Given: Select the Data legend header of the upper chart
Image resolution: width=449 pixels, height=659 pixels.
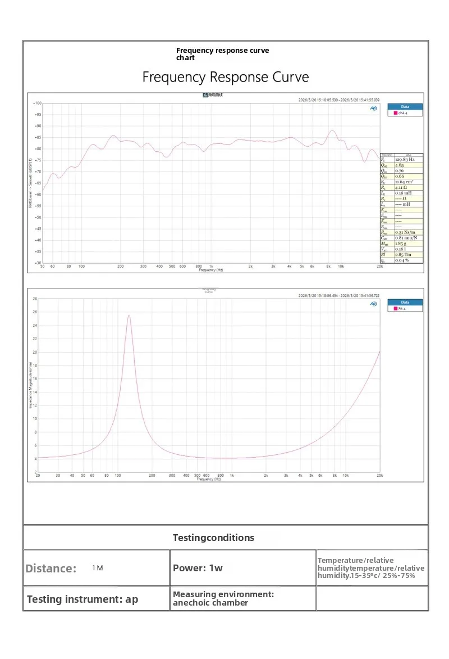Looking at the screenshot, I should [405, 107].
